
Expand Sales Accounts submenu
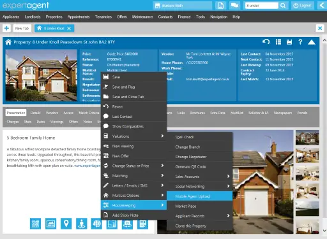pyautogui.click(x=199, y=177)
